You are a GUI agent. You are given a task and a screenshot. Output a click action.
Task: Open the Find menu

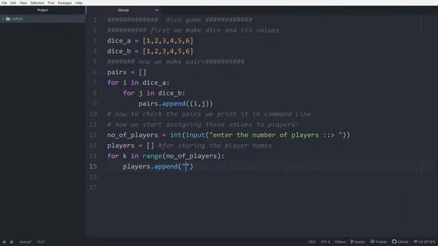pos(51,3)
